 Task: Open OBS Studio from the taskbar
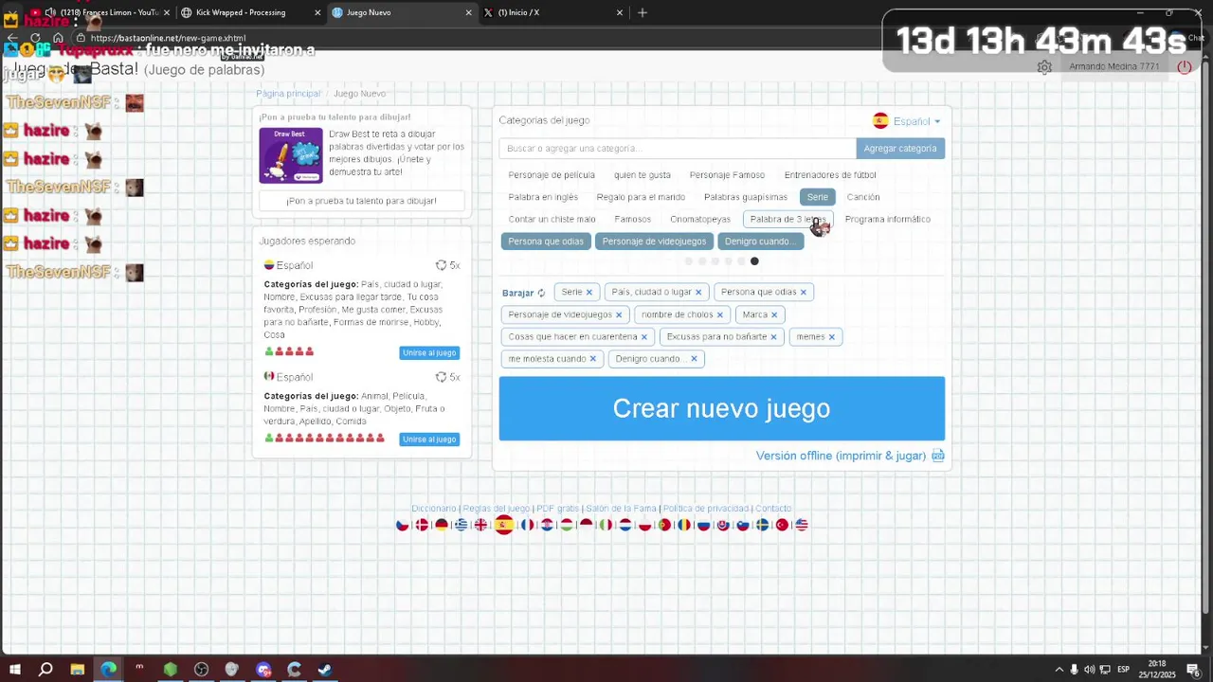tap(201, 669)
